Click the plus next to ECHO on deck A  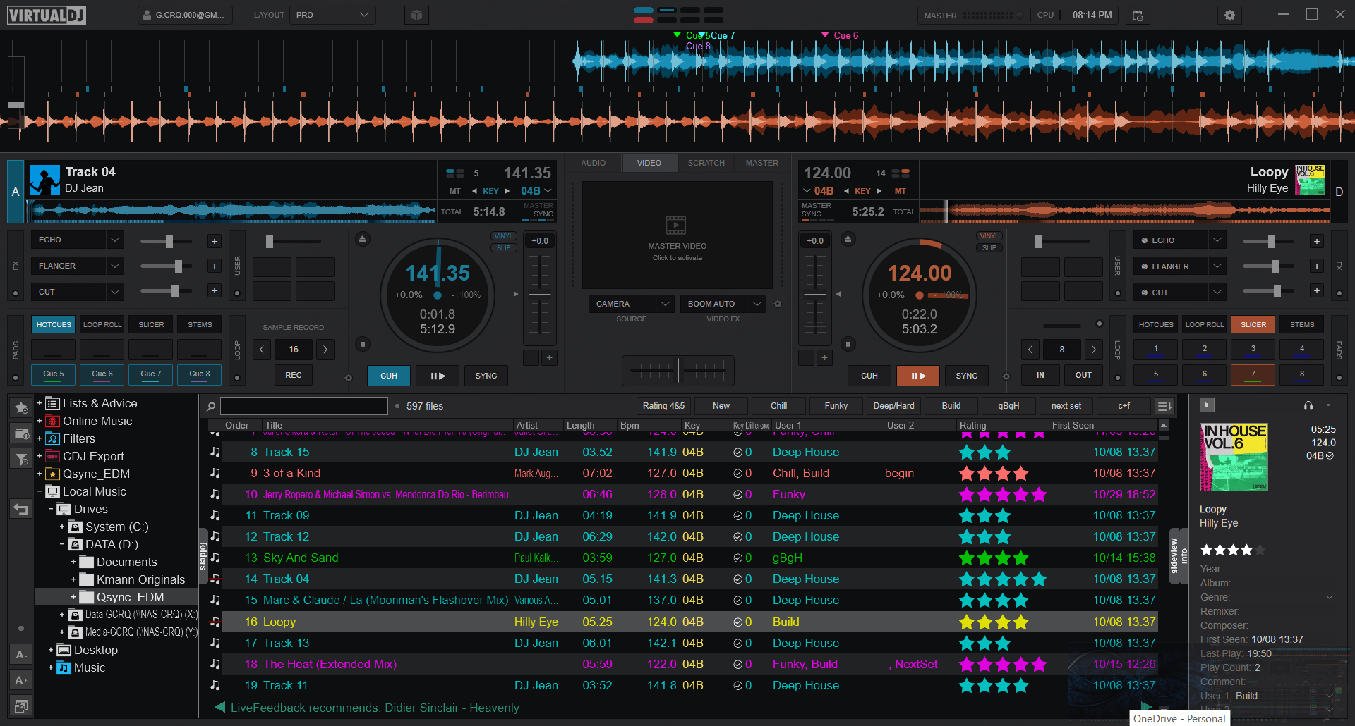coord(215,241)
